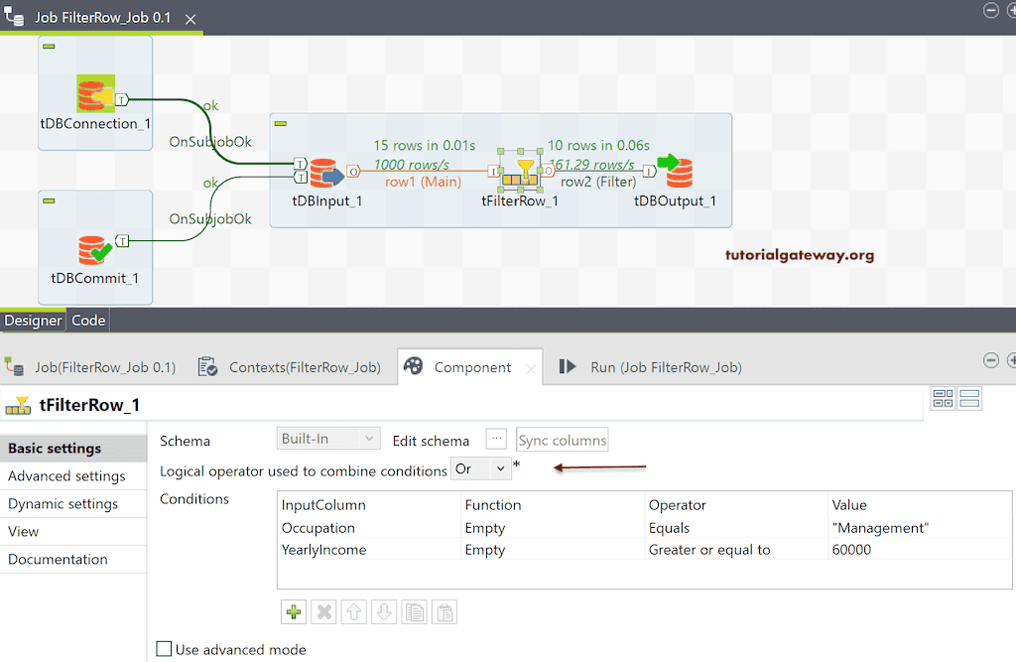Delete the selected condition
Viewport: 1016px width, 662px height.
point(323,611)
